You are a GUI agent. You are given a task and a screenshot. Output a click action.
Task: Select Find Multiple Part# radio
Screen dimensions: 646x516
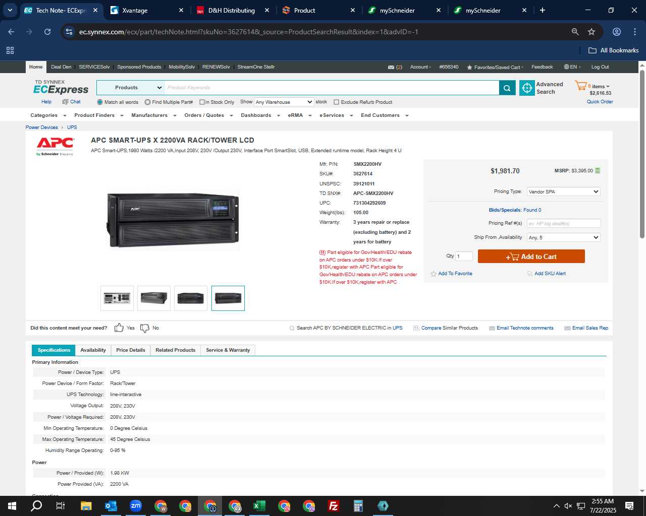(147, 102)
